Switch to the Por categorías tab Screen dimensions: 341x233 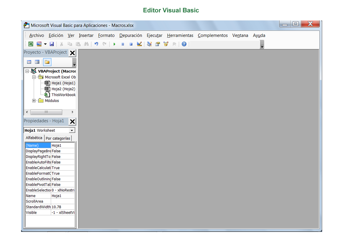(x=58, y=138)
